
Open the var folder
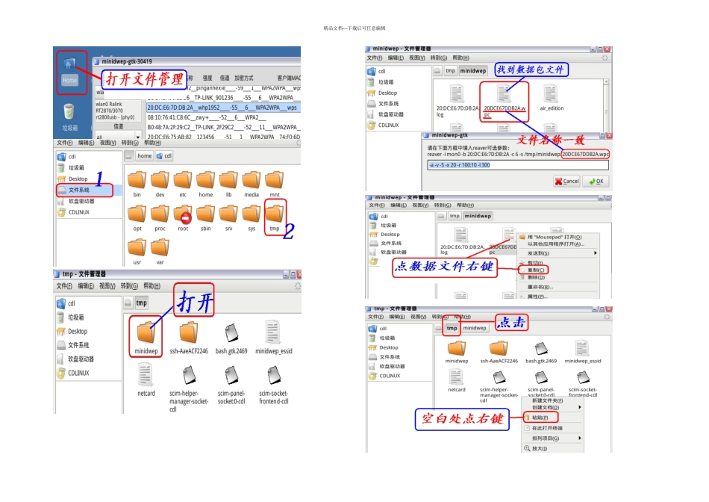point(160,252)
